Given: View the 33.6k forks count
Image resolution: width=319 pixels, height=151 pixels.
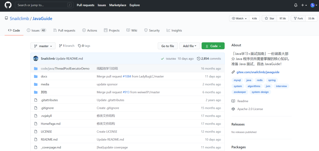Looking at the screenshot, I should tap(311, 19).
